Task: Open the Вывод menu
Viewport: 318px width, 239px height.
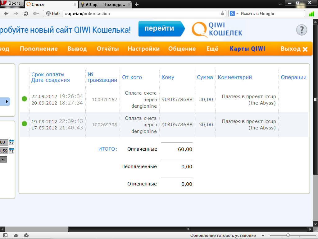Action: tap(77, 49)
